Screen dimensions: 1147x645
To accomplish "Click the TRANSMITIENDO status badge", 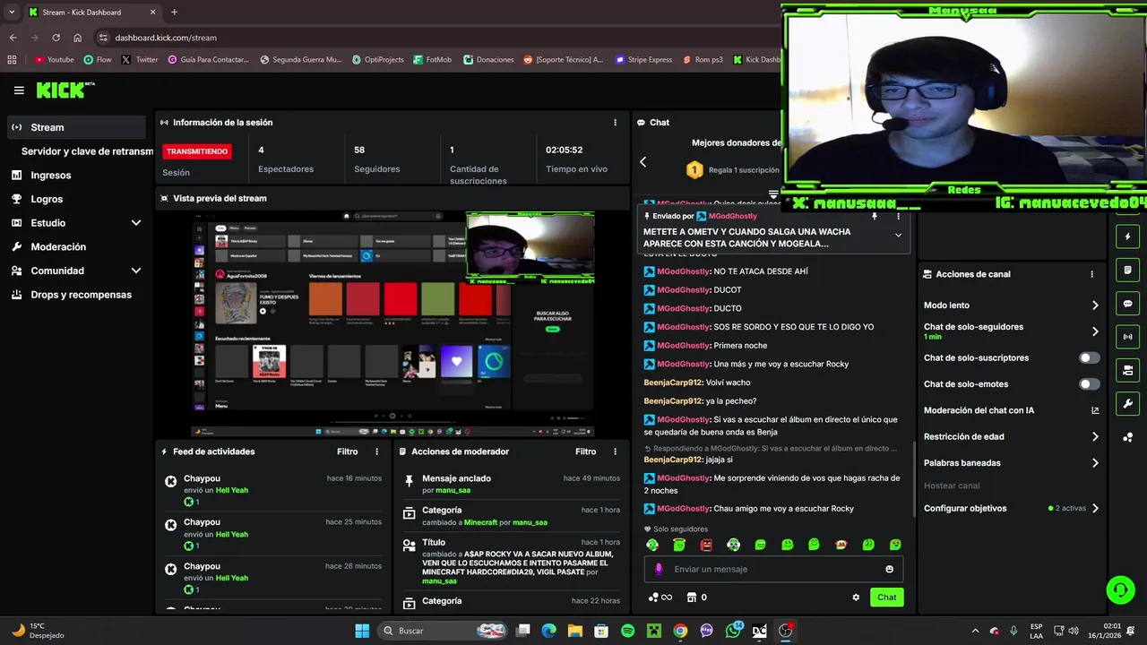I will [197, 151].
